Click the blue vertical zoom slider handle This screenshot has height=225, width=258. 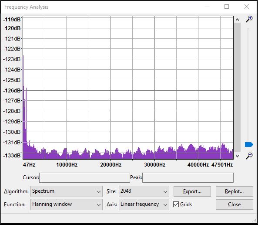pos(249,144)
